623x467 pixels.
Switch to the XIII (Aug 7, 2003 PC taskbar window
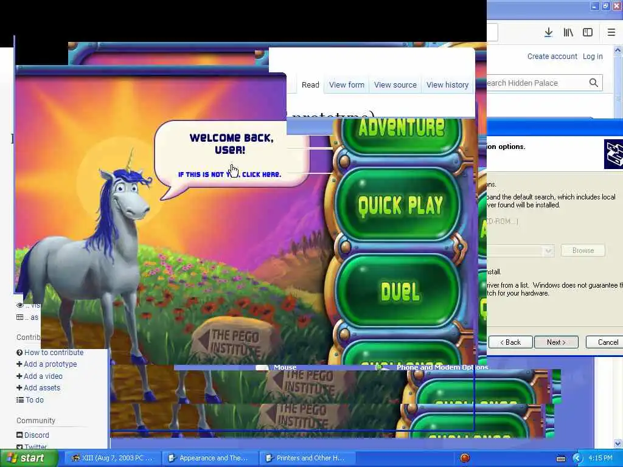(113, 458)
